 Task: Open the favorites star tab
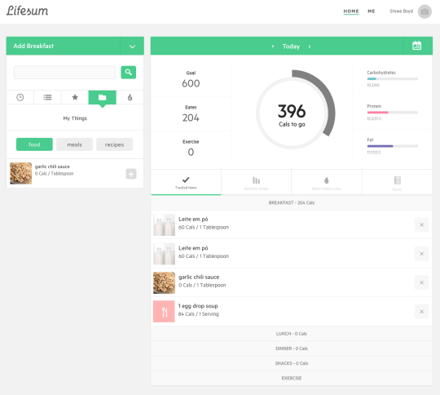[75, 97]
